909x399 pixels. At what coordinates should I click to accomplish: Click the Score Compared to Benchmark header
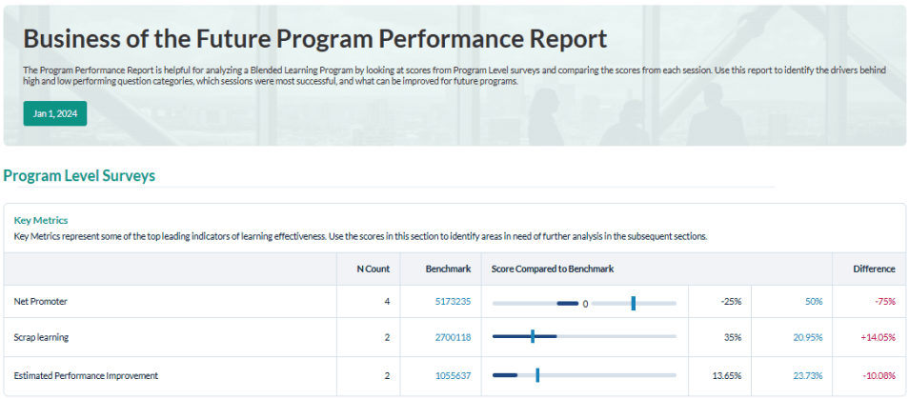pos(552,269)
